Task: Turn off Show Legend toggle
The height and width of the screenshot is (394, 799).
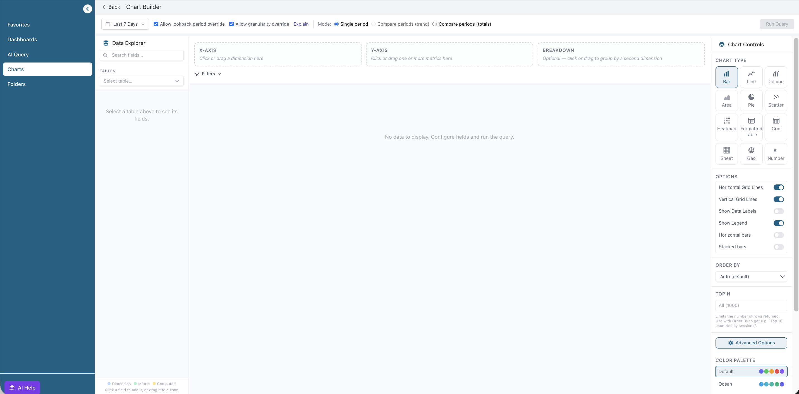Action: coord(778,223)
